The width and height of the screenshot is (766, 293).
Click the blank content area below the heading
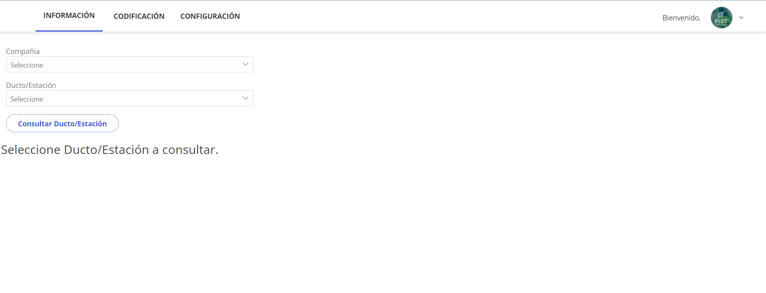[x=360, y=224]
